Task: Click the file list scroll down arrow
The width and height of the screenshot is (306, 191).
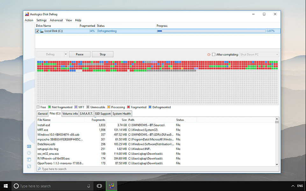Action: coord(277,164)
